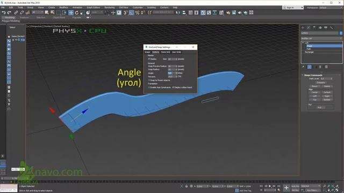
Task: Activate the Select and Rotate tool
Action: [x=76, y=13]
